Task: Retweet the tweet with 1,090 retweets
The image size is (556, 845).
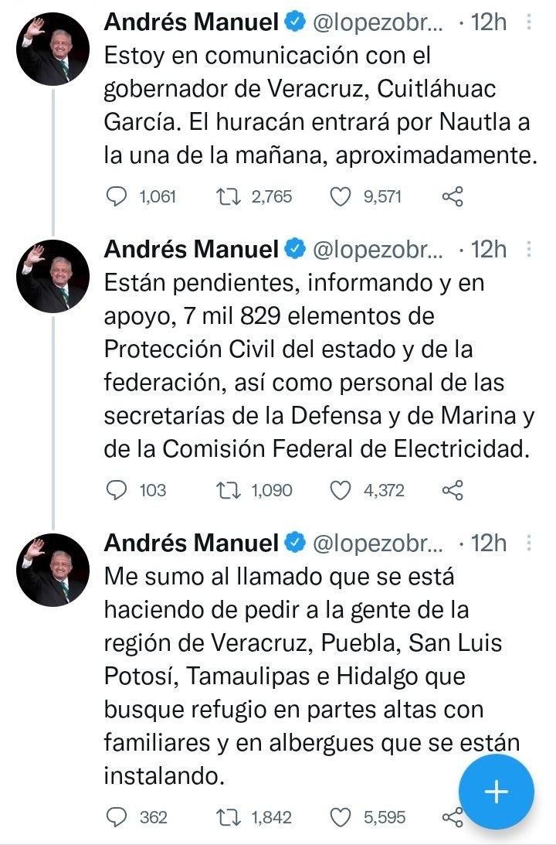Action: pyautogui.click(x=229, y=489)
